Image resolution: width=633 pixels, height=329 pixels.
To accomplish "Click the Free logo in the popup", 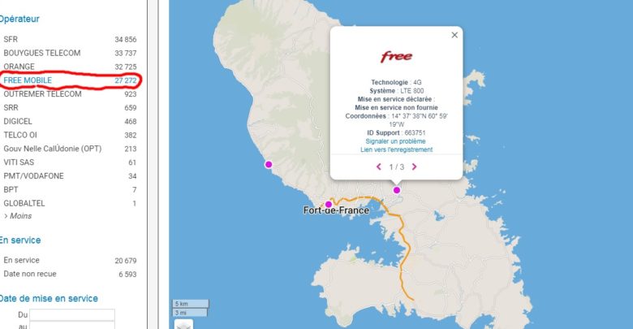I will [x=396, y=57].
